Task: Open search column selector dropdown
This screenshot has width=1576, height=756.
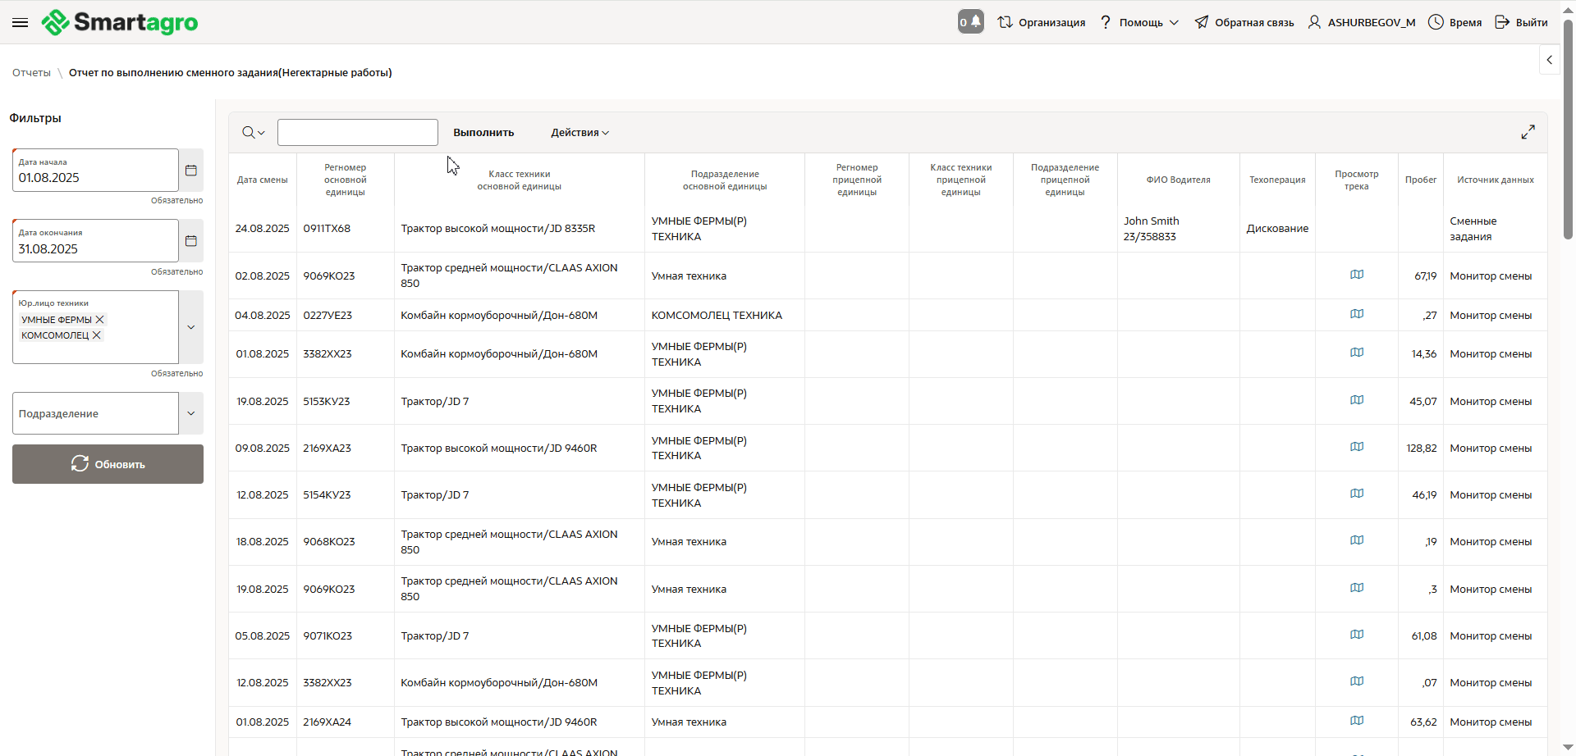Action: 254,133
